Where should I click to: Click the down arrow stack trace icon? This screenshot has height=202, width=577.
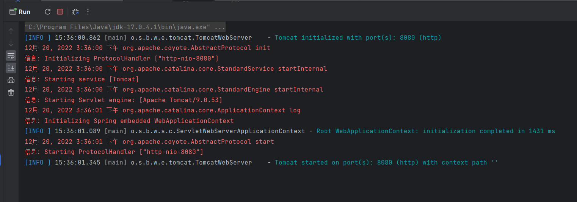click(x=11, y=44)
